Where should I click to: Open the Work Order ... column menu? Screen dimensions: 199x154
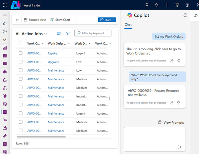tap(69, 43)
